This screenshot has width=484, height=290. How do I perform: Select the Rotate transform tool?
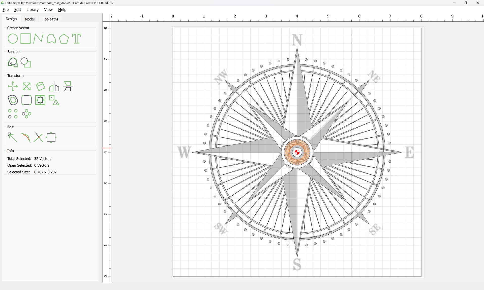tap(40, 86)
